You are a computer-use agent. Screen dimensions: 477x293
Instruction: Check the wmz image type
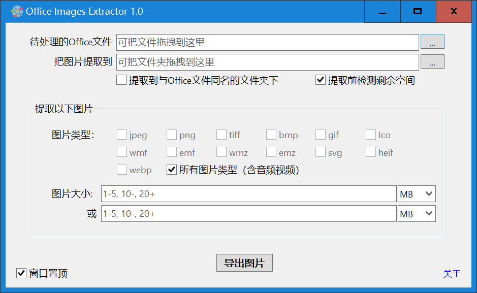tap(221, 152)
